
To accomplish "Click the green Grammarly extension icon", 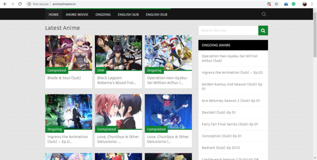I will 294,4.
